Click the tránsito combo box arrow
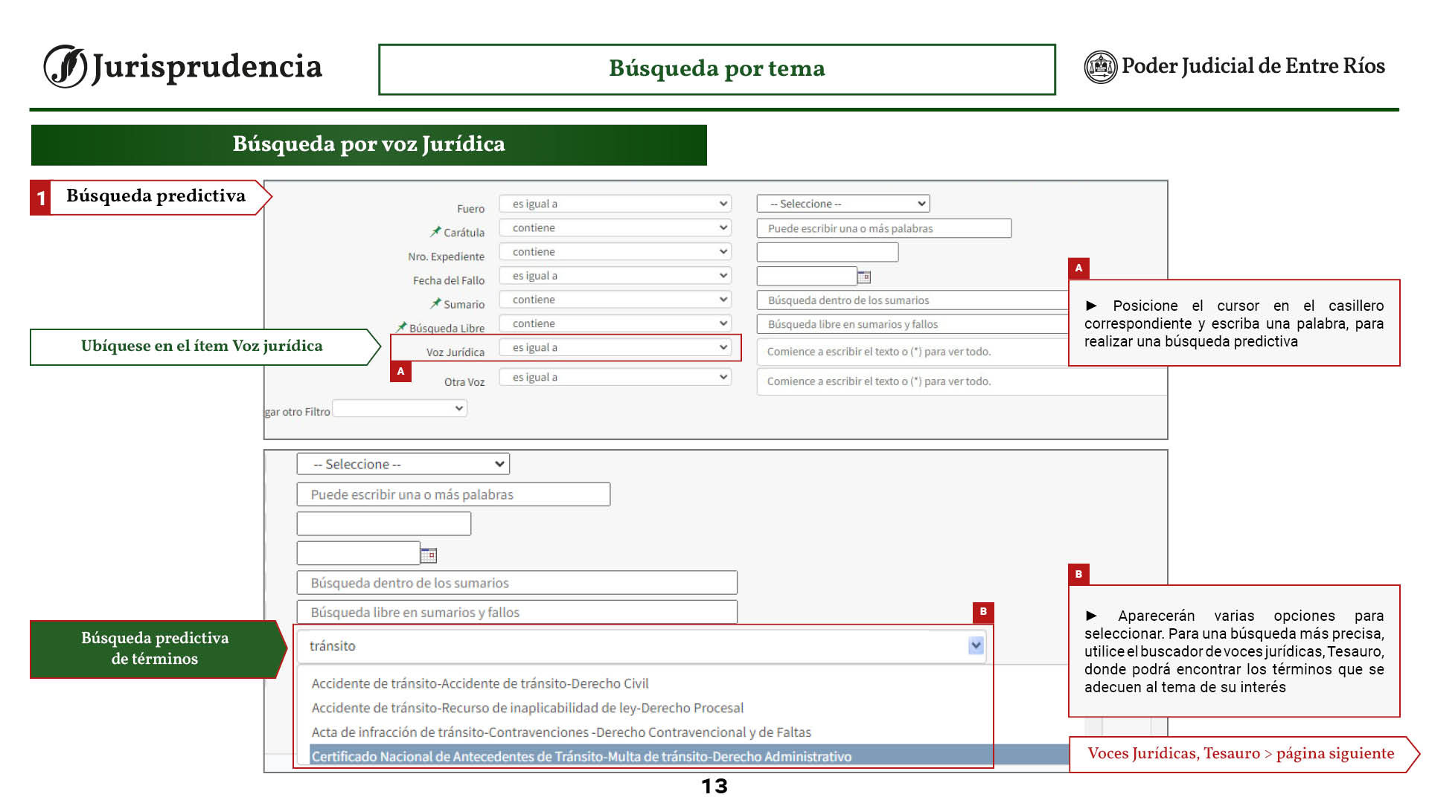The height and width of the screenshot is (803, 1429). click(976, 645)
